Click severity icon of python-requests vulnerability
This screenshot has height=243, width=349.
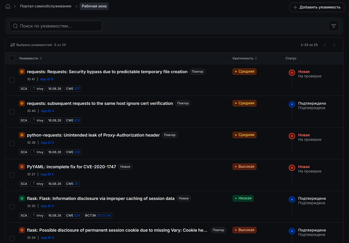pyautogui.click(x=22, y=135)
